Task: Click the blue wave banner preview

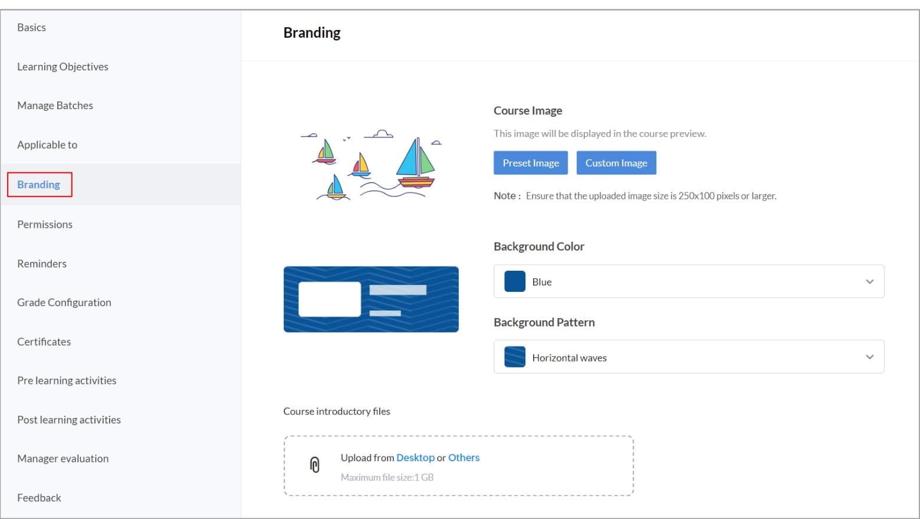Action: click(x=371, y=299)
